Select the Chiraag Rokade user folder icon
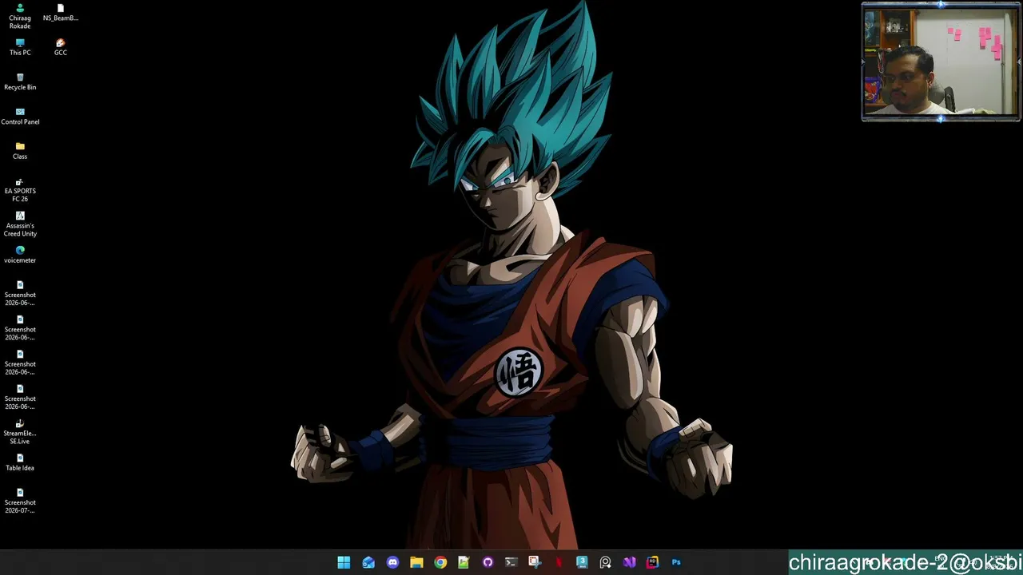This screenshot has width=1023, height=575. point(20,16)
